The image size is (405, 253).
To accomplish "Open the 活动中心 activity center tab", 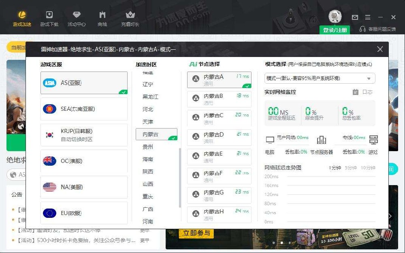I will point(77,19).
